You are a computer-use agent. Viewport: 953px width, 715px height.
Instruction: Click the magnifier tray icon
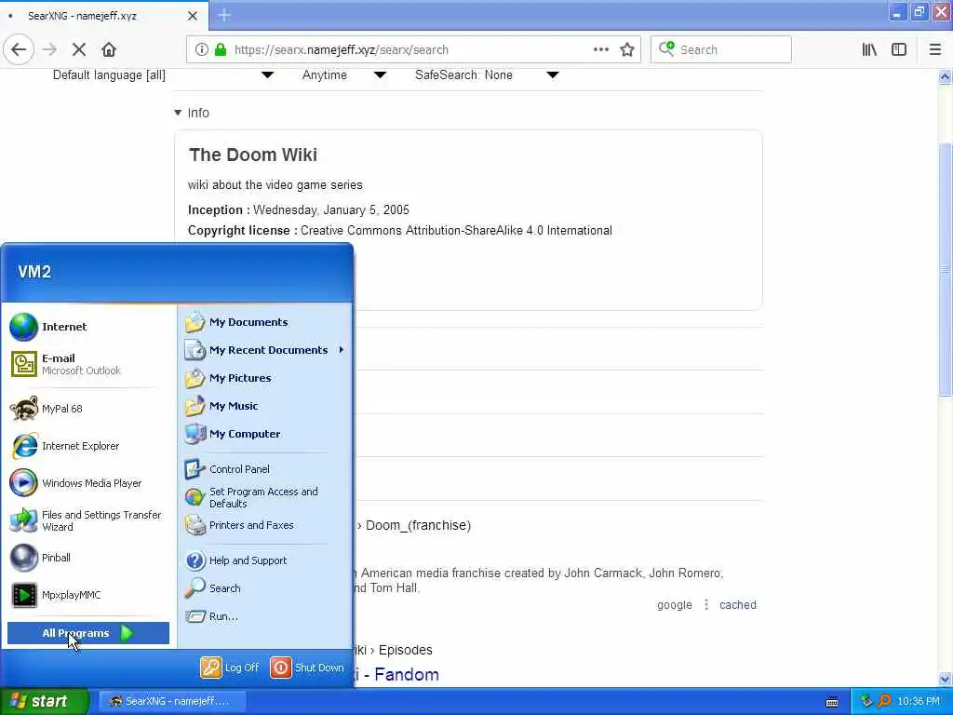tap(884, 702)
